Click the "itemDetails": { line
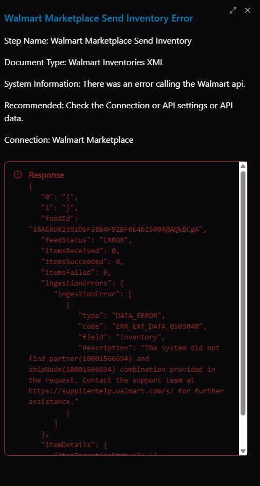 pos(74,445)
